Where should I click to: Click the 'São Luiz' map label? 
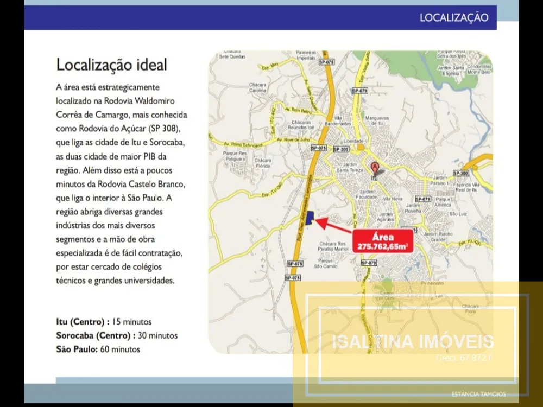(x=458, y=214)
